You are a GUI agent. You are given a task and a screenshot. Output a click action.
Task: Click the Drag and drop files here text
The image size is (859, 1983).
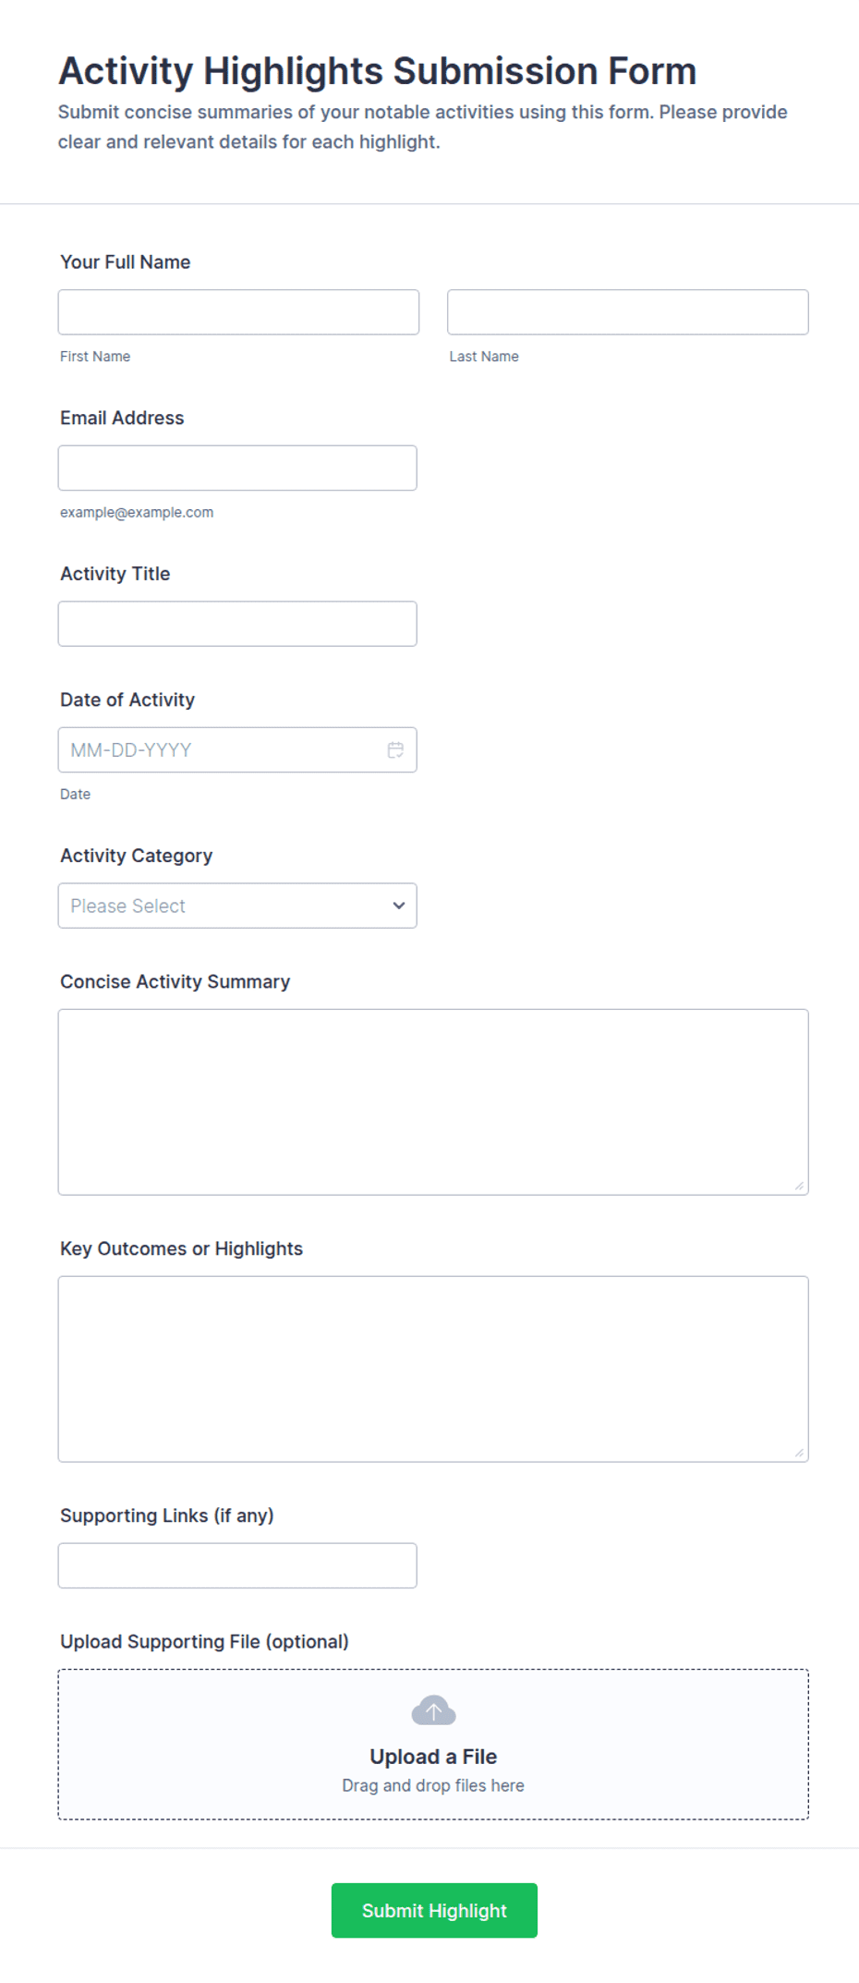433,1785
